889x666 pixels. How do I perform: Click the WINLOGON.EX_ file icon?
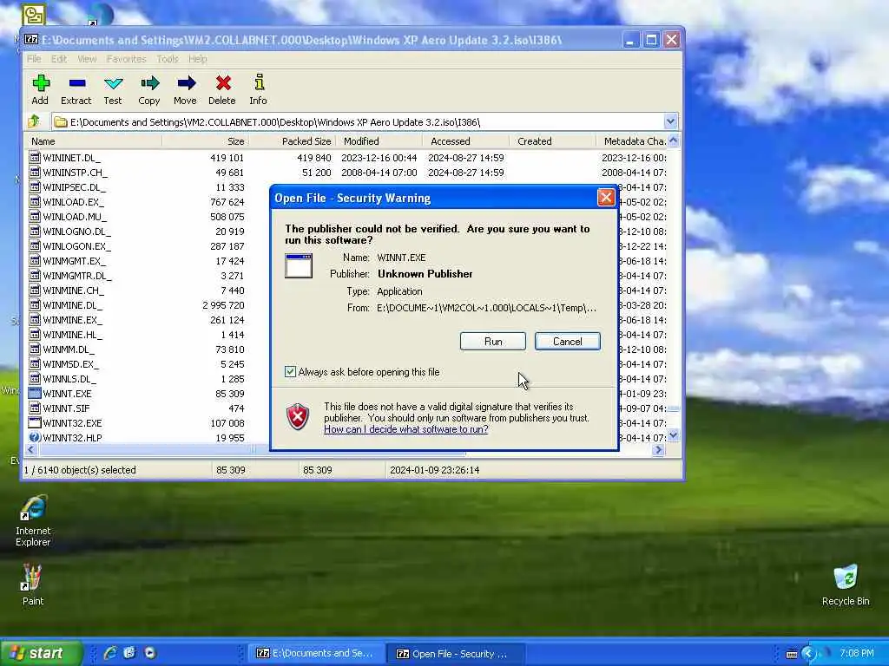pos(35,245)
